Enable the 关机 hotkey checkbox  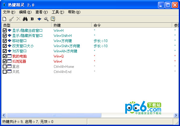coord(5,71)
